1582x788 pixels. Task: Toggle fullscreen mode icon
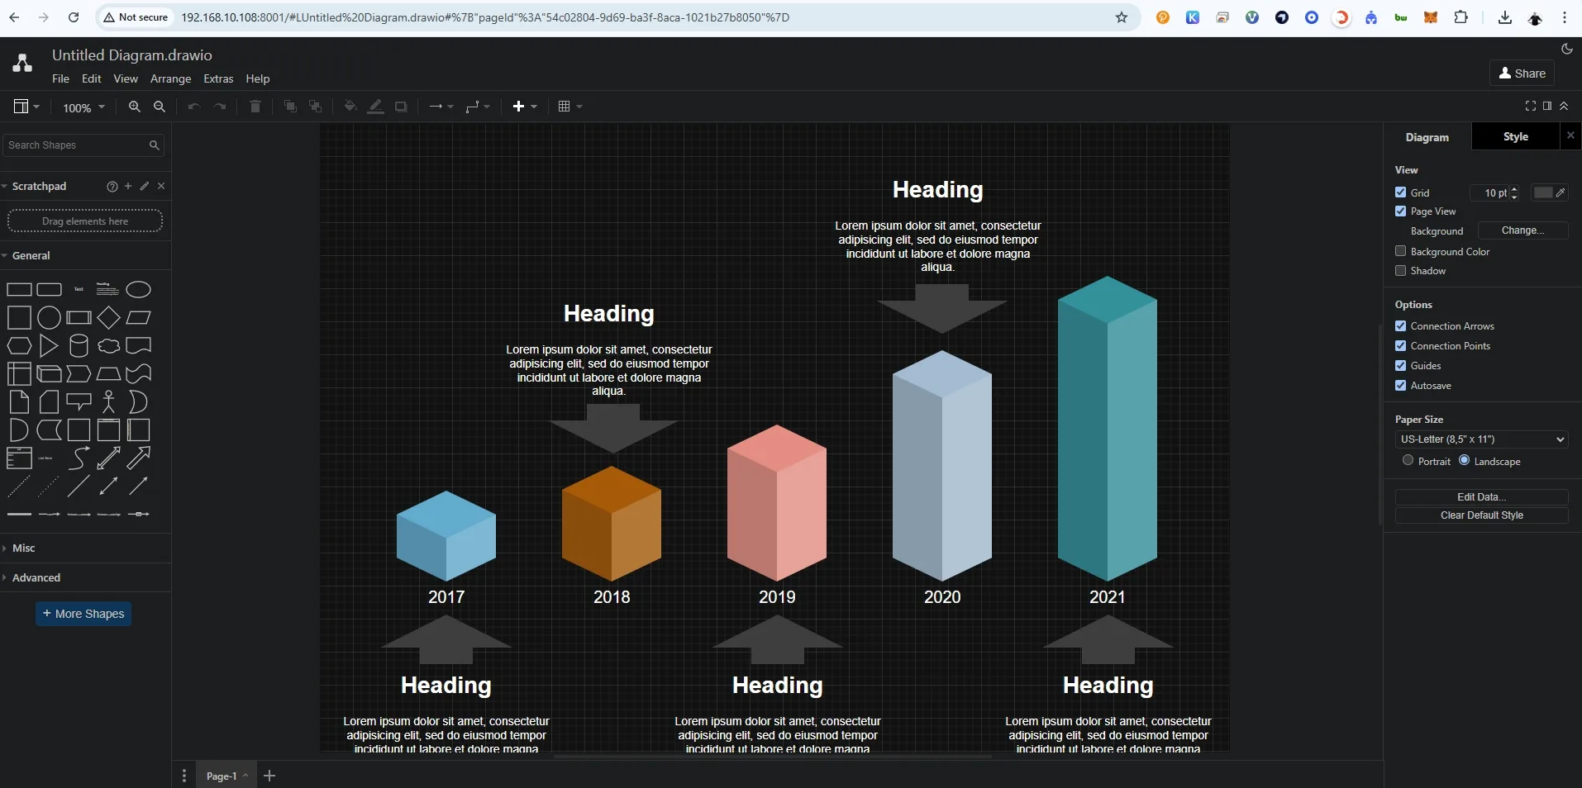pos(1530,106)
